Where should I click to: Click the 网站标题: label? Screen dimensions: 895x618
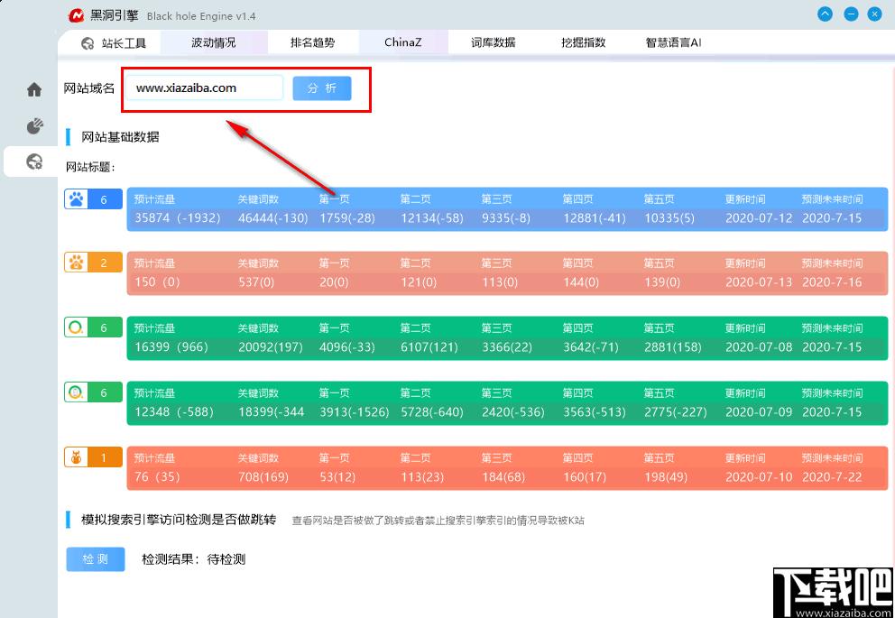[91, 167]
